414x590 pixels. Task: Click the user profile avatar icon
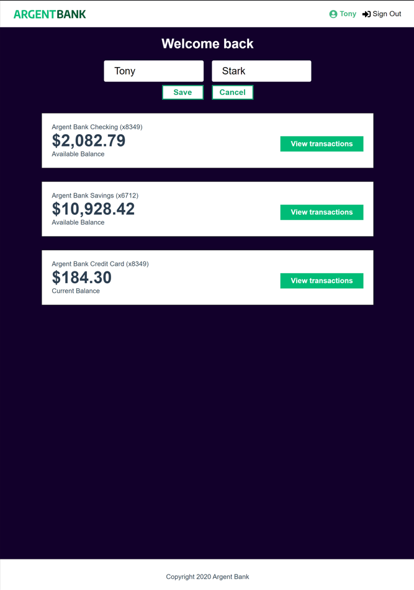333,14
